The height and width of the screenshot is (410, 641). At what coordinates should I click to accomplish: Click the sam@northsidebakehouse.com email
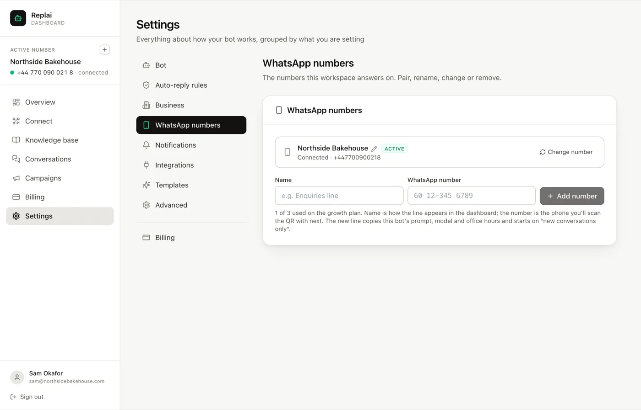[x=67, y=381]
